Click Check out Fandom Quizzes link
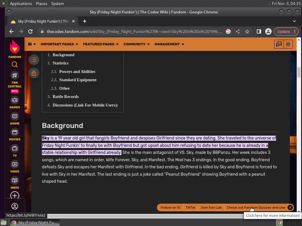This screenshot has width=302, height=226. 256,207
